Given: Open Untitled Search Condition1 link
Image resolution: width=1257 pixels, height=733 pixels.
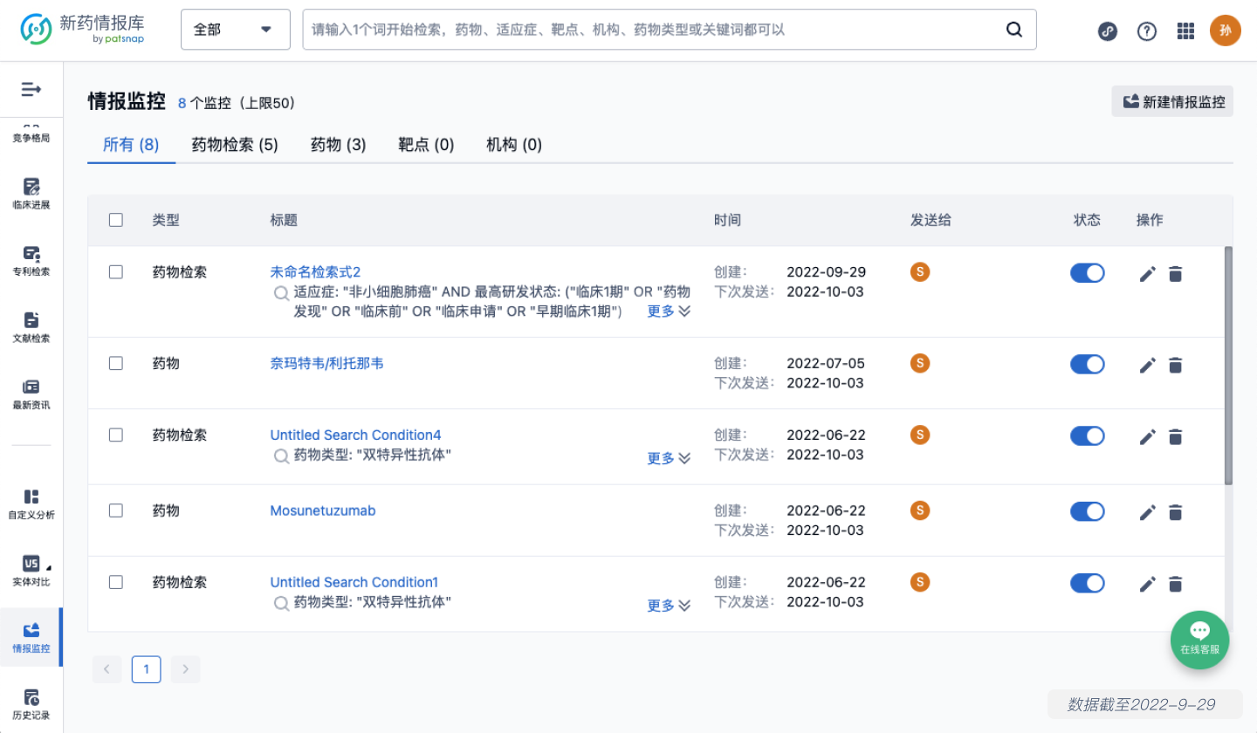Looking at the screenshot, I should coord(354,582).
